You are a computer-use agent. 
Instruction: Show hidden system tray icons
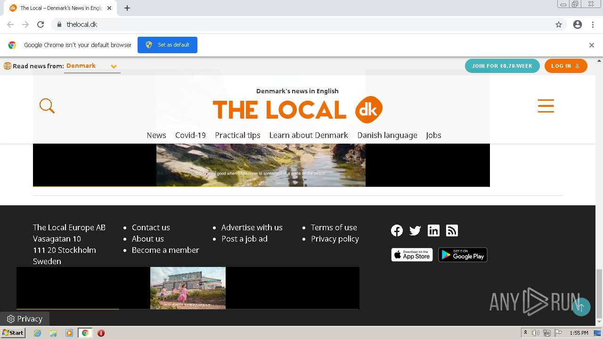(x=525, y=333)
